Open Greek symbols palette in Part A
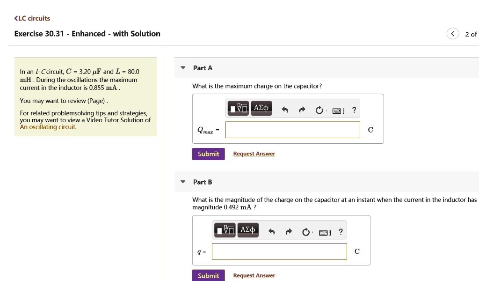 click(261, 108)
